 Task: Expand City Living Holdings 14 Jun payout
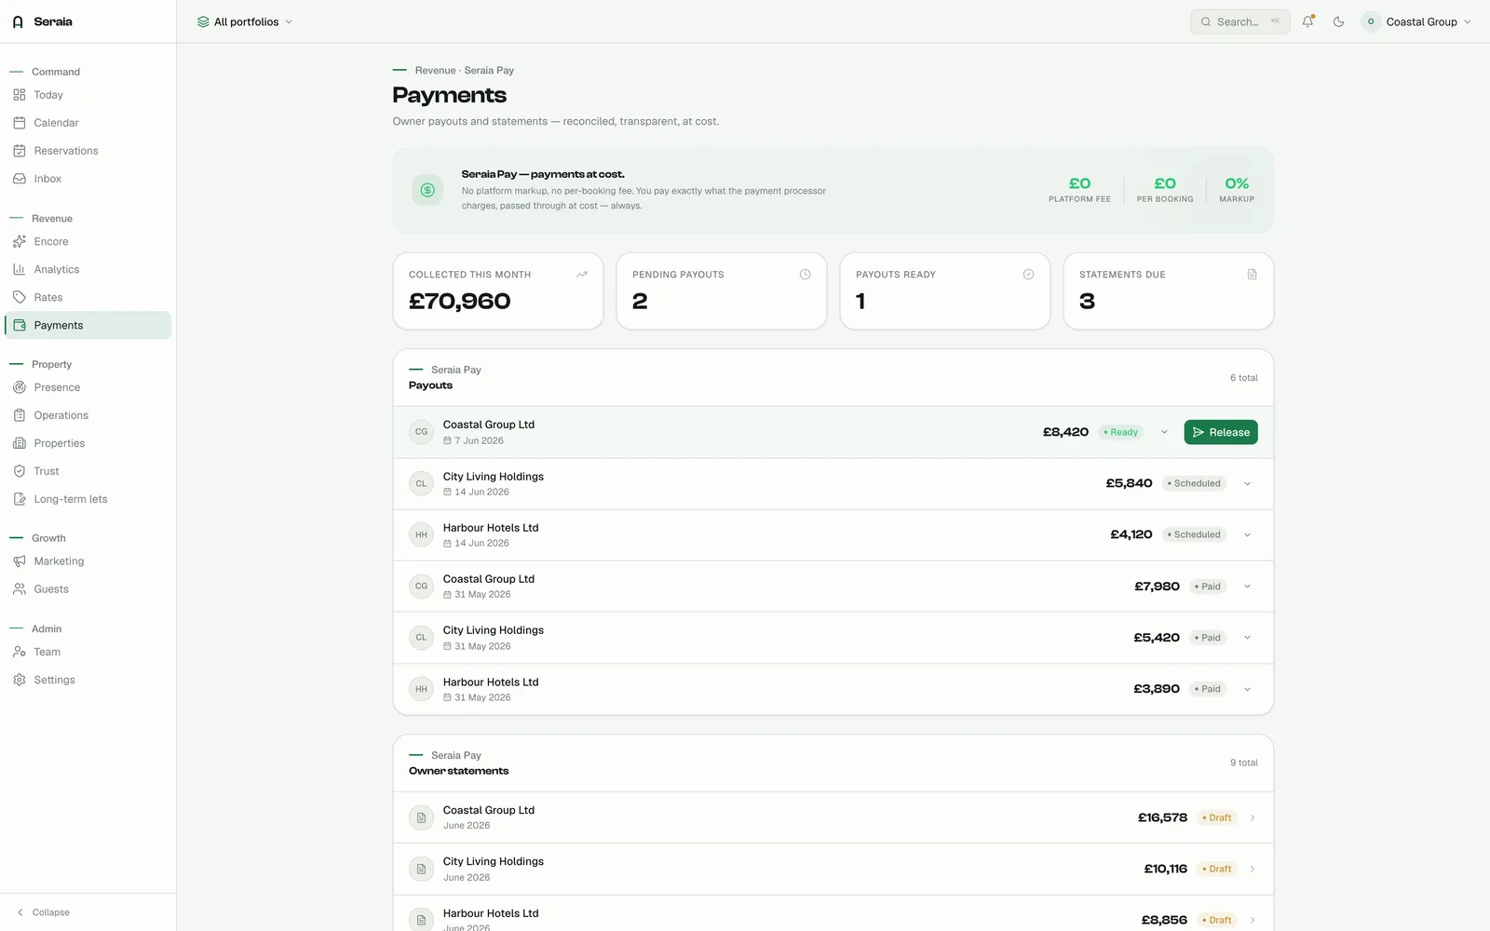[1247, 483]
